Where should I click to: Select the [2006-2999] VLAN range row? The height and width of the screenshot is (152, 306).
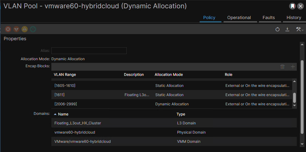[x=172, y=104]
